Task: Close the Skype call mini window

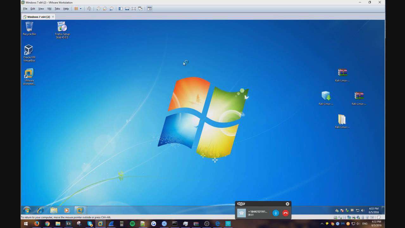Action: [x=287, y=204]
